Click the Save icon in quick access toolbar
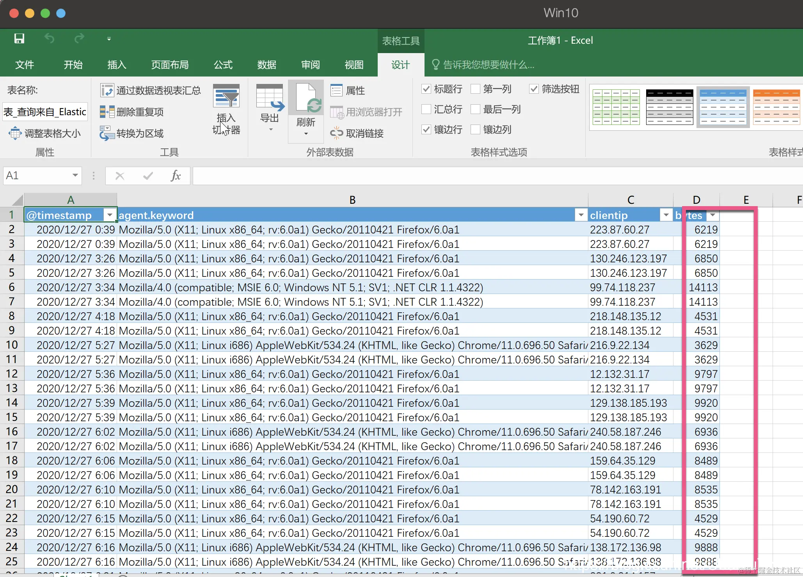 (x=19, y=39)
